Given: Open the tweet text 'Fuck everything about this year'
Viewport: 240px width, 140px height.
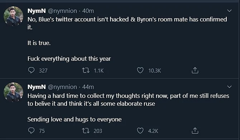Looking at the screenshot, I should (69, 59).
